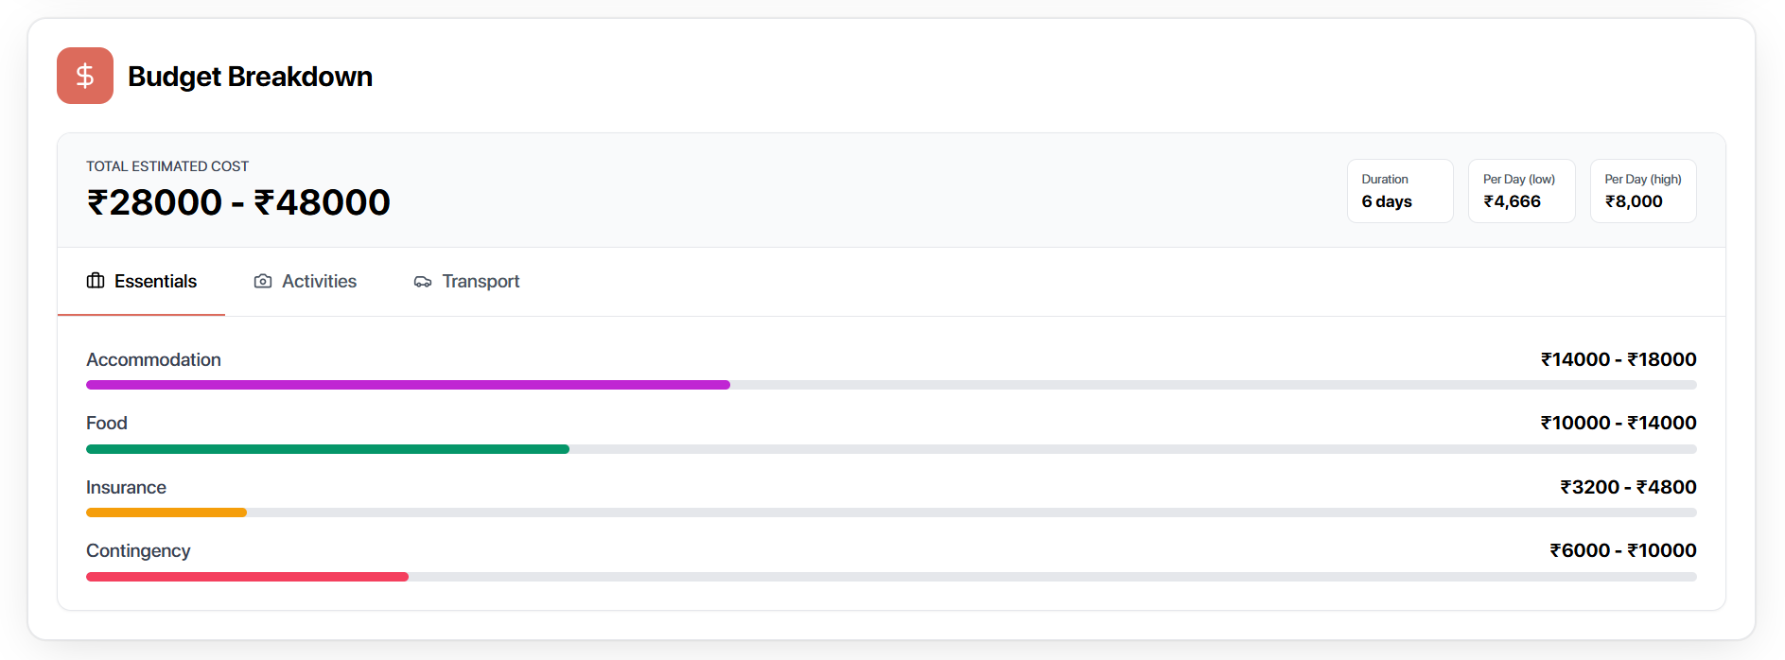Click the Per Day (low) card
Viewport: 1785px width, 660px height.
(1521, 191)
